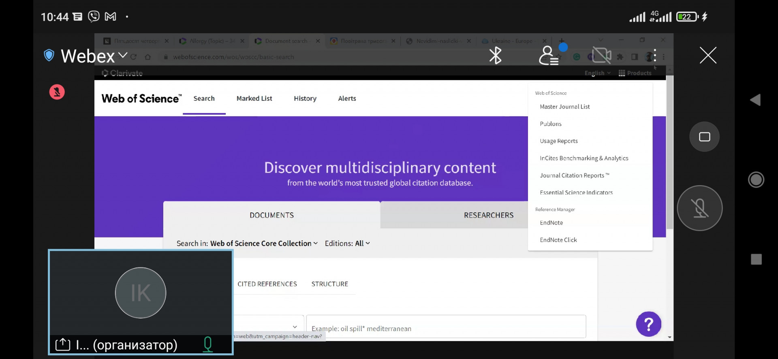Open the Marked List menu item
The width and height of the screenshot is (778, 359).
254,98
